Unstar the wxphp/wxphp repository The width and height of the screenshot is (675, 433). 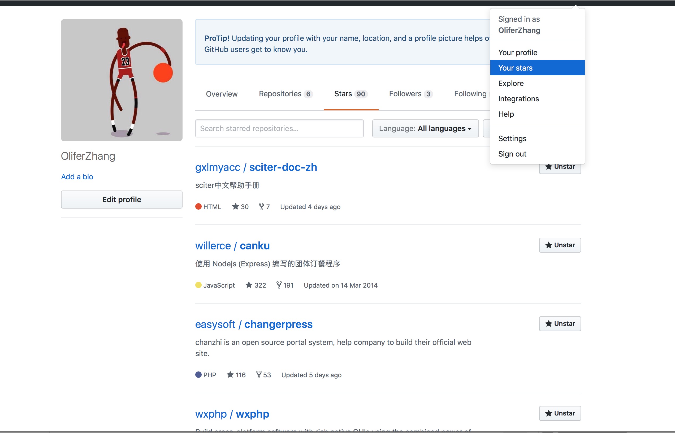pos(560,413)
